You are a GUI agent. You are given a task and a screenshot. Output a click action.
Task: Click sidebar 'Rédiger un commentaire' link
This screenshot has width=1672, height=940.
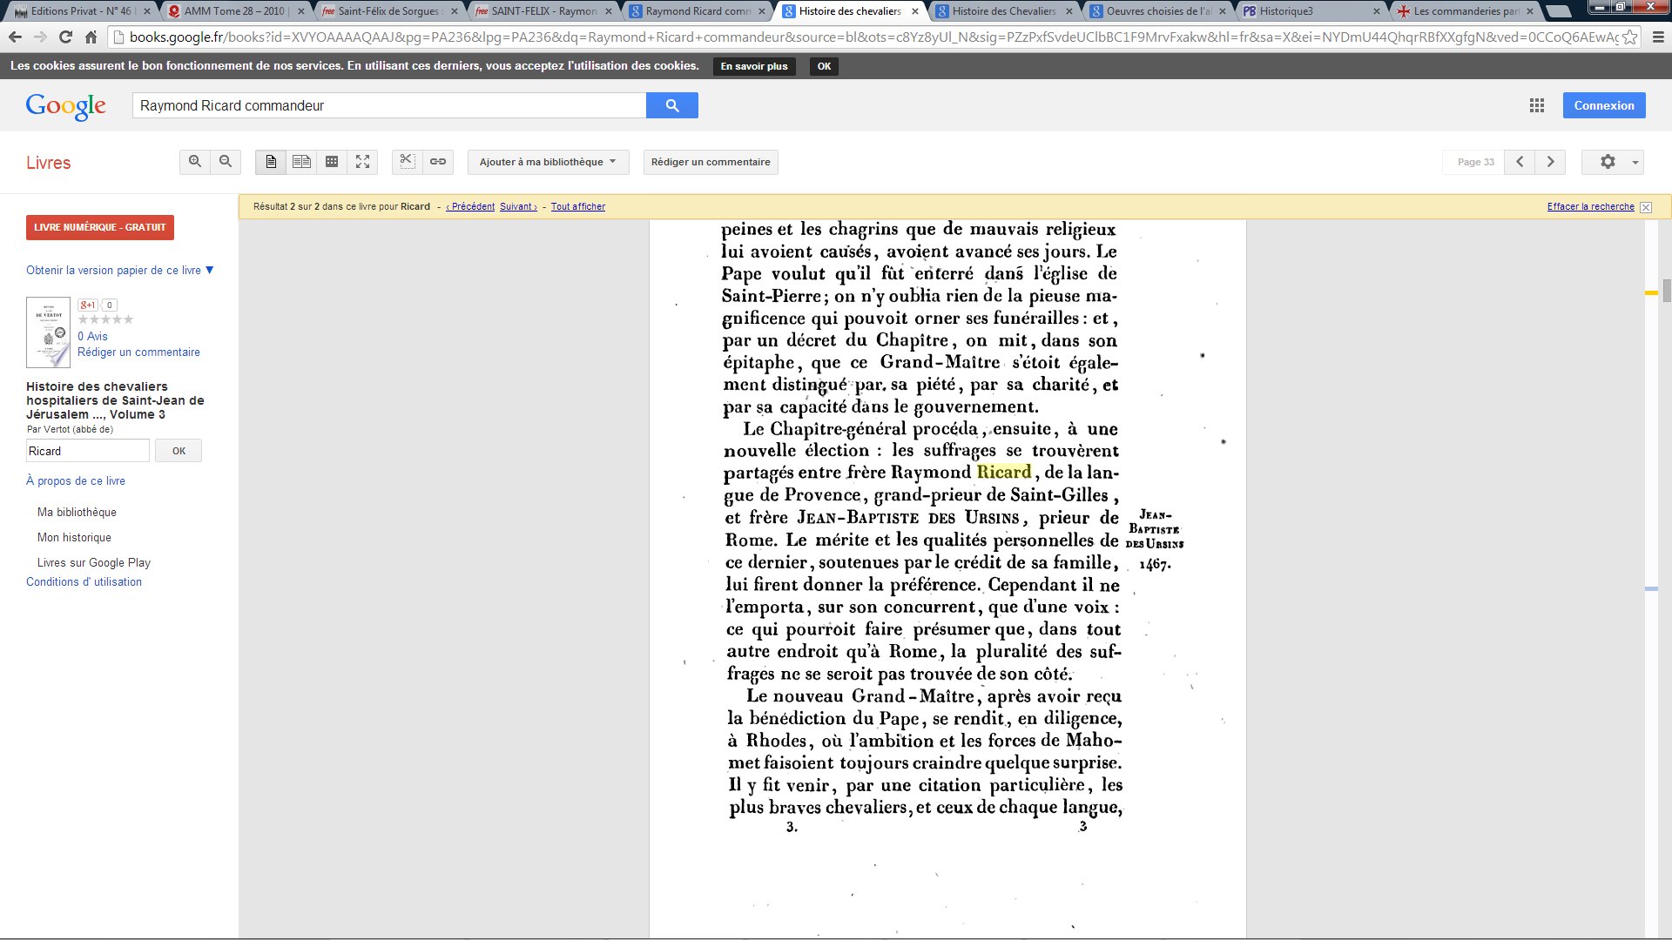[x=138, y=352]
